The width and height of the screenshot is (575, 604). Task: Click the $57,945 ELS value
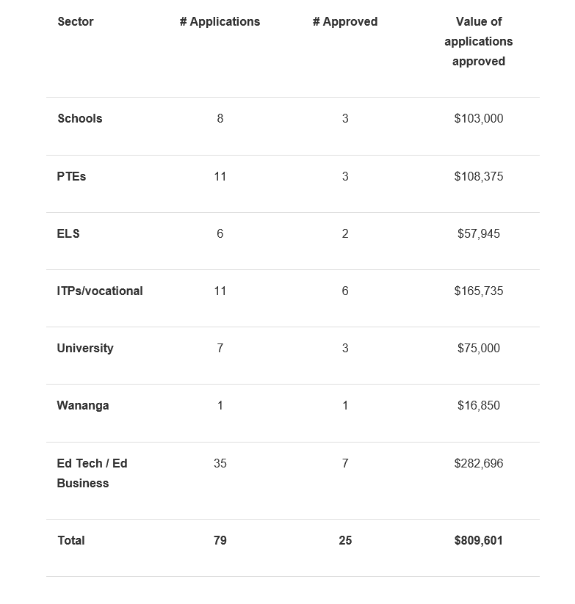(479, 233)
